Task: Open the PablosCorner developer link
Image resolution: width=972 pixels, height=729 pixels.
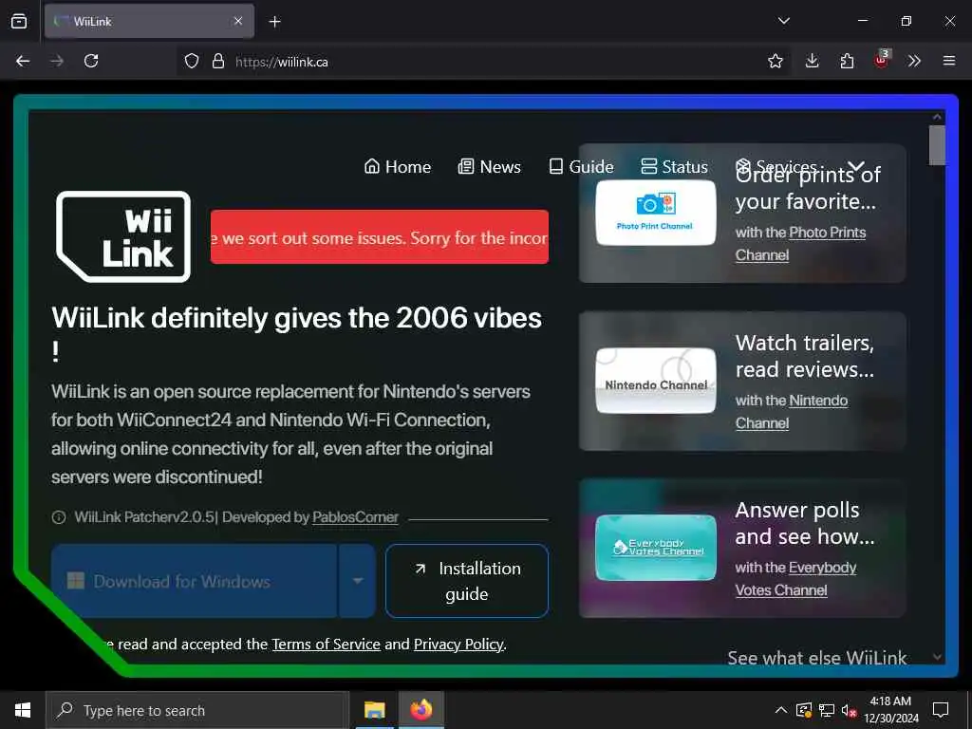Action: click(x=355, y=517)
